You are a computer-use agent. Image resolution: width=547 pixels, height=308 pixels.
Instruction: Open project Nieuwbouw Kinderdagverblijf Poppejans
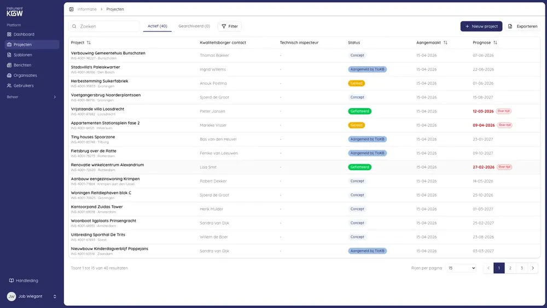click(109, 248)
